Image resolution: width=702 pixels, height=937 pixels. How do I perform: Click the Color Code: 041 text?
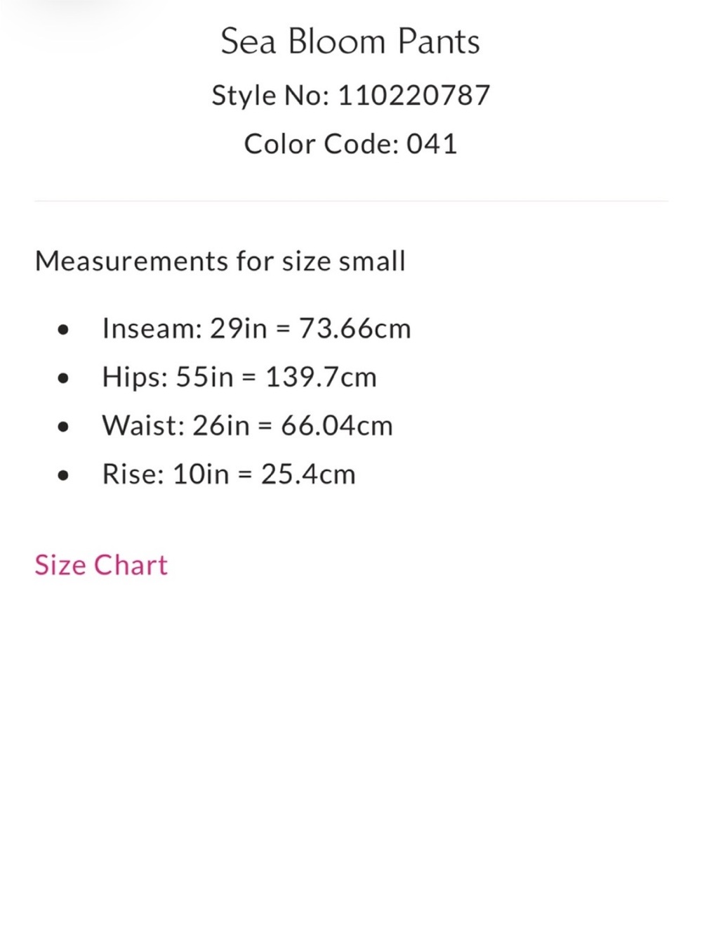point(350,144)
